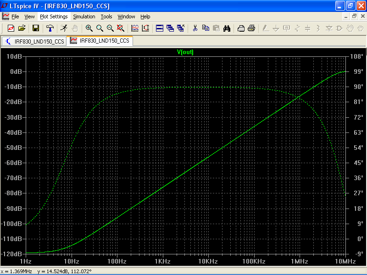This screenshot has width=367, height=275.
Task: Select the pan magnifier tool
Action: pos(100,28)
